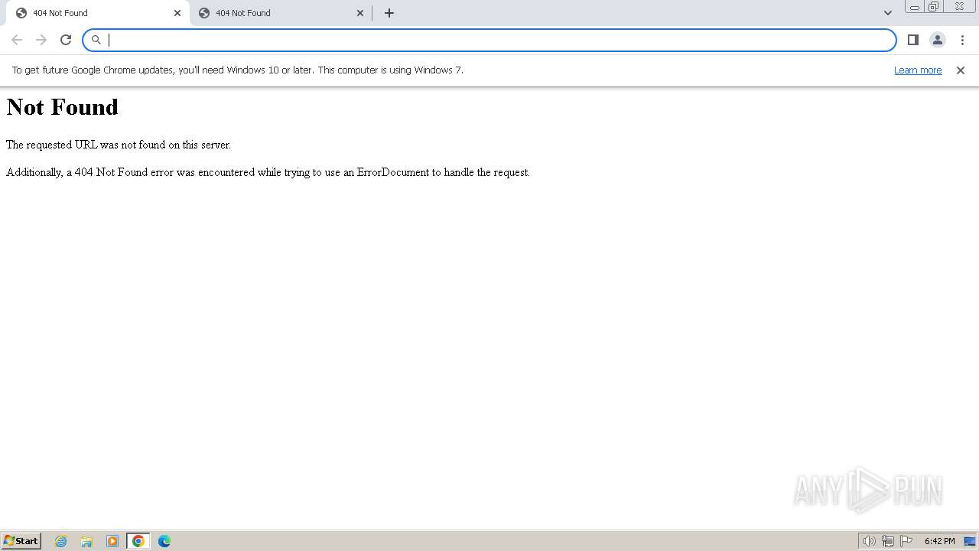The width and height of the screenshot is (979, 551).
Task: Click the Show desktop tray button
Action: (x=970, y=541)
